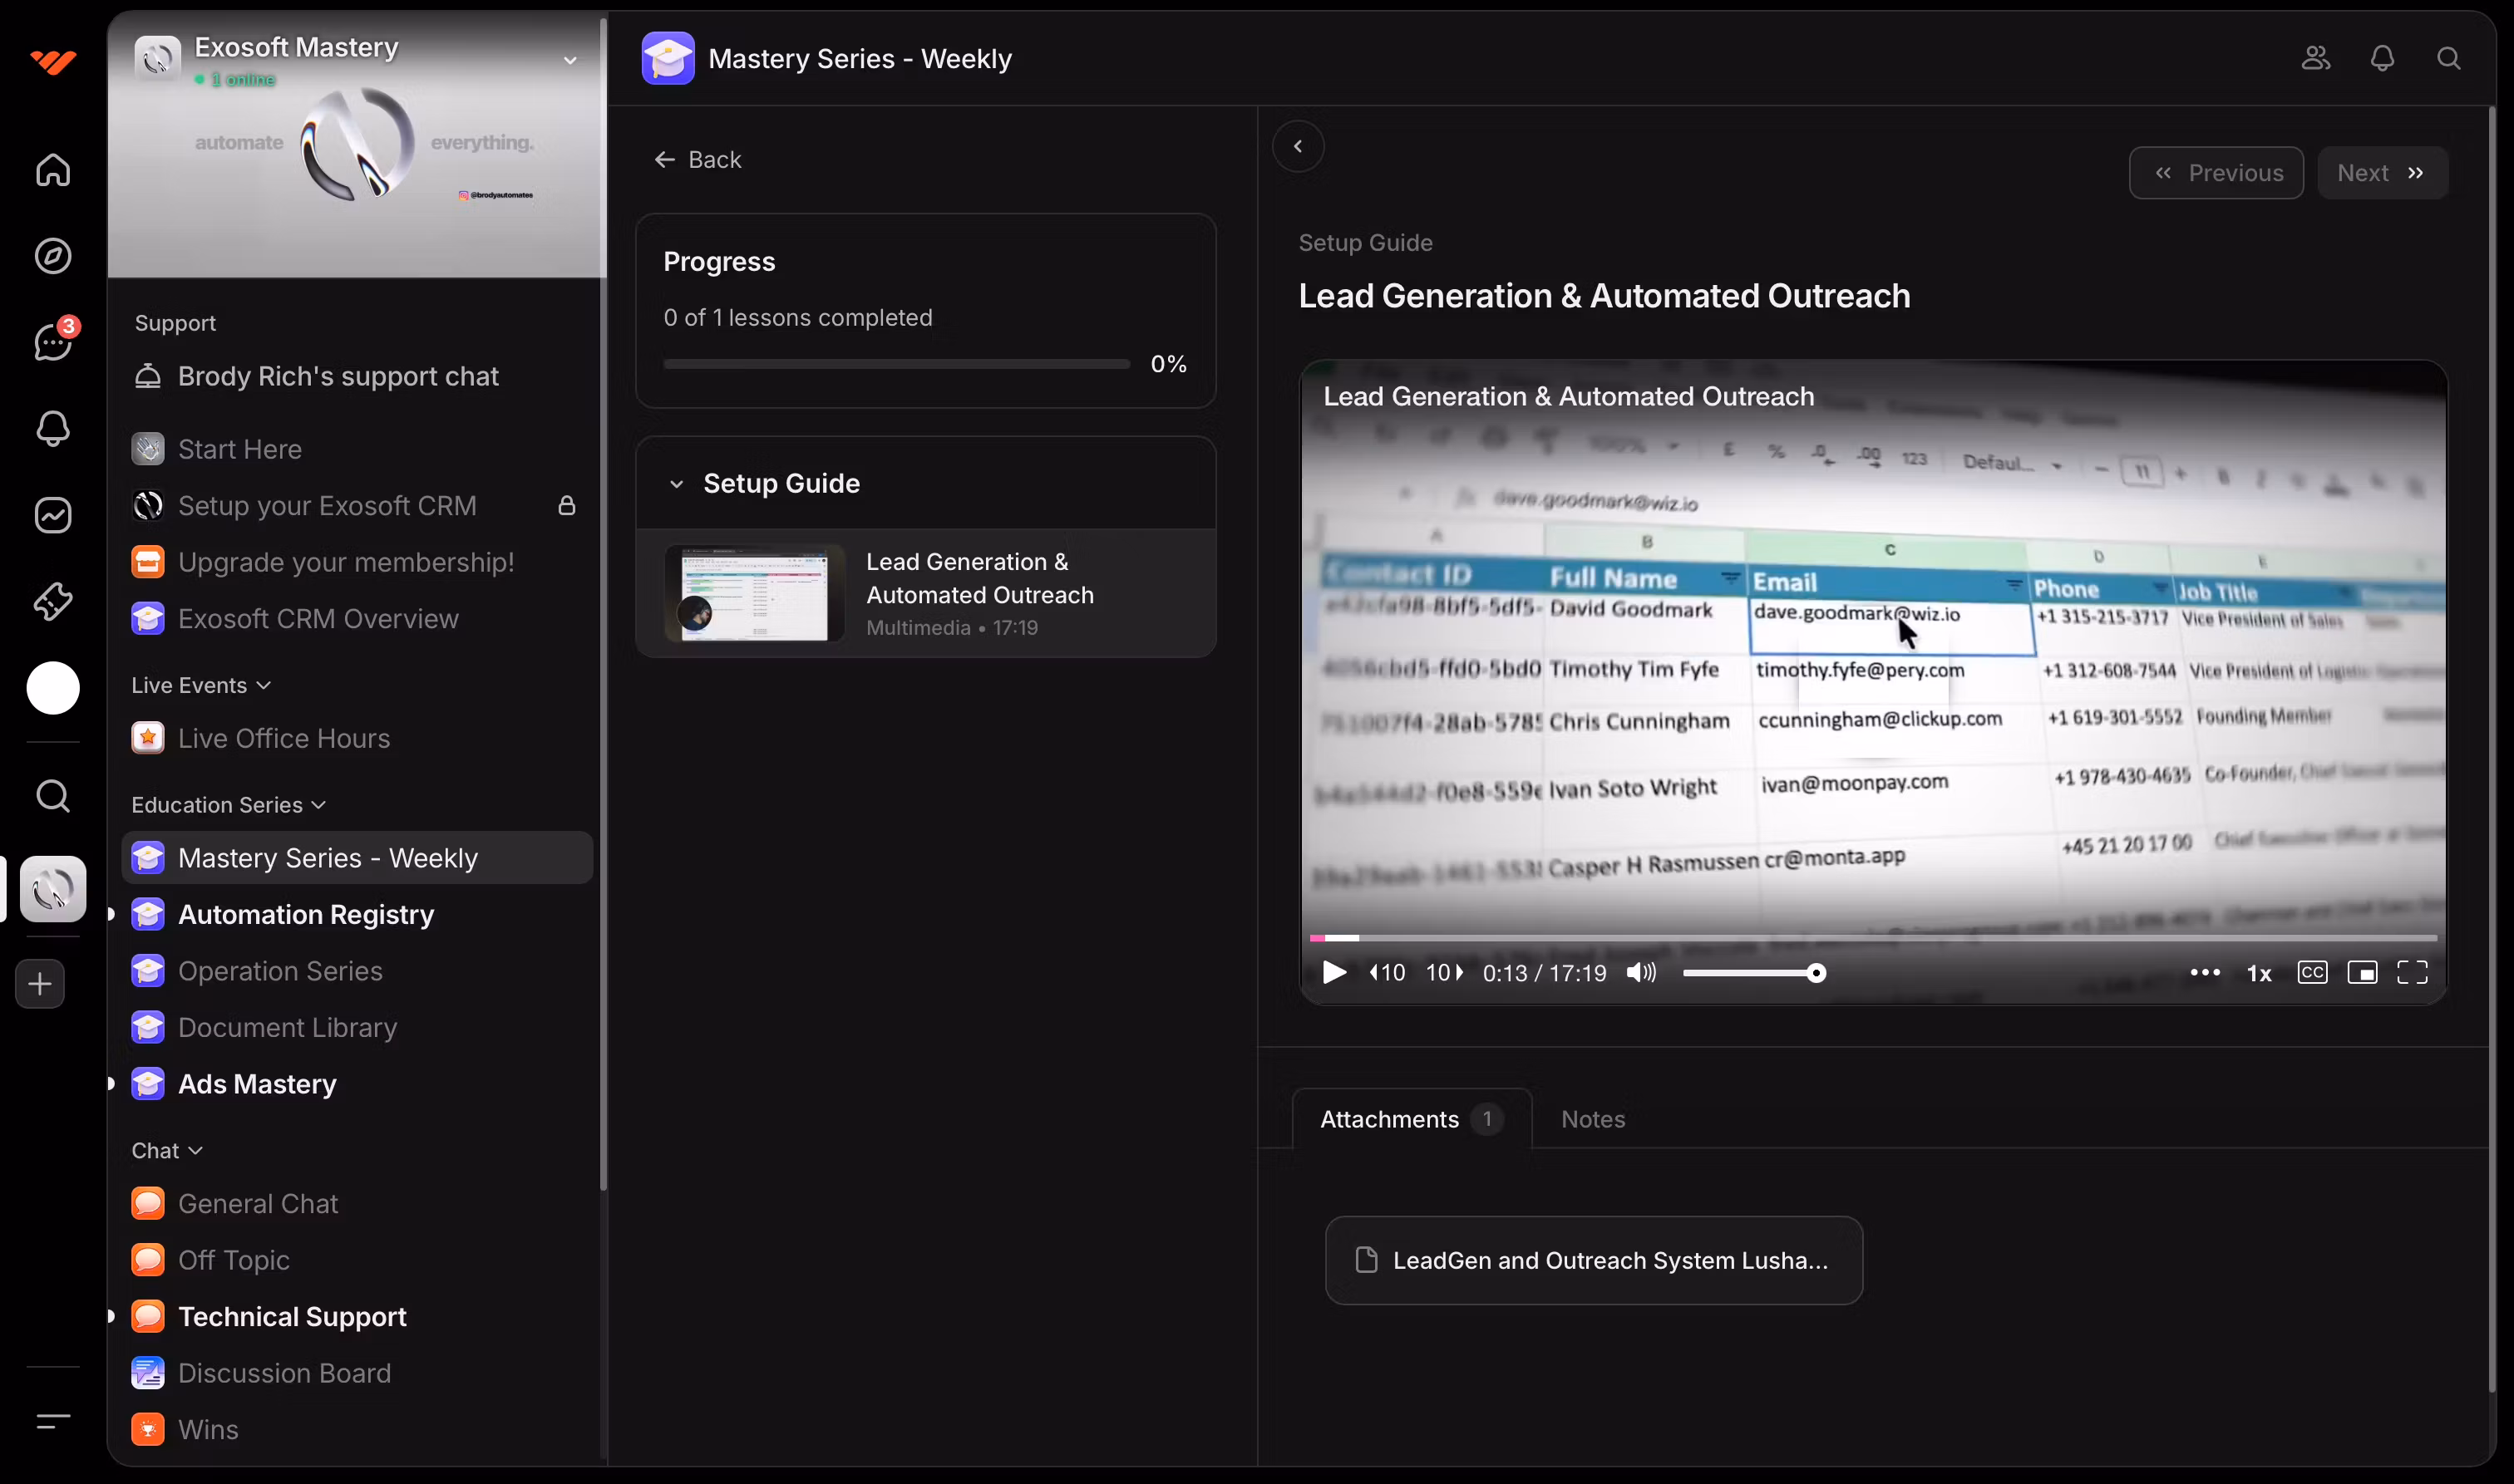Open the LeadGen and Outreach System attachment
This screenshot has height=1484, width=2514.
coord(1593,1260)
